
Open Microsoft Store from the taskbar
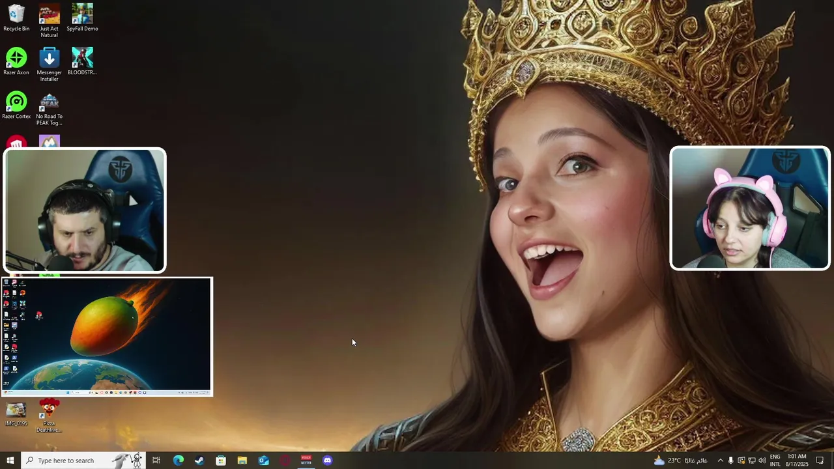pos(221,461)
